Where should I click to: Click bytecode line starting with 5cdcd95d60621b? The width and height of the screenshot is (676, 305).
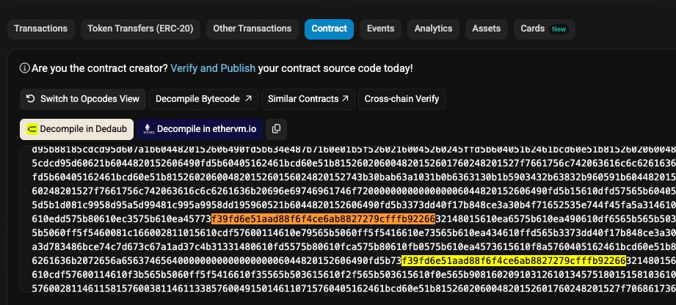click(x=354, y=164)
